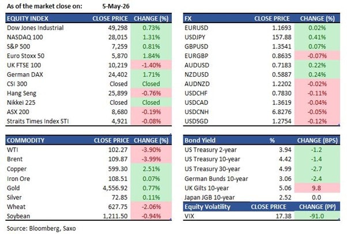Click the EURUSD close price 1.1693
Screen dimensions: 347x234
pos(281,28)
